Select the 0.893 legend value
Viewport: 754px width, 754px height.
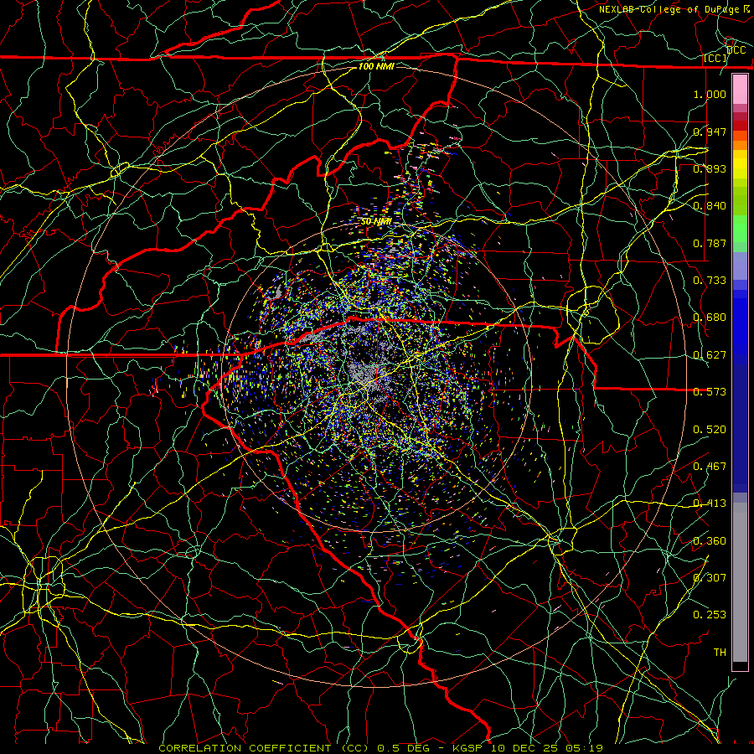point(710,168)
